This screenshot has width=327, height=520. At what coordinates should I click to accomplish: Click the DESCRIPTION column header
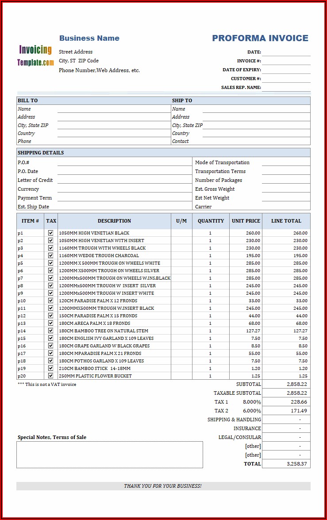[114, 221]
